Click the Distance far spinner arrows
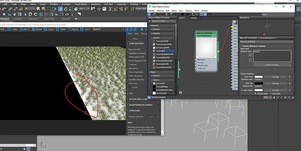This screenshot has height=151, width=301. click(x=261, y=86)
